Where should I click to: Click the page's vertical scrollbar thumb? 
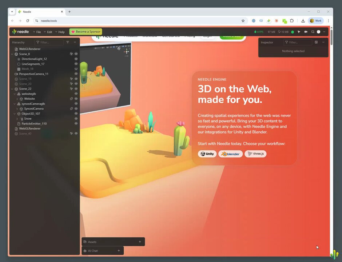pyautogui.click(x=331, y=37)
